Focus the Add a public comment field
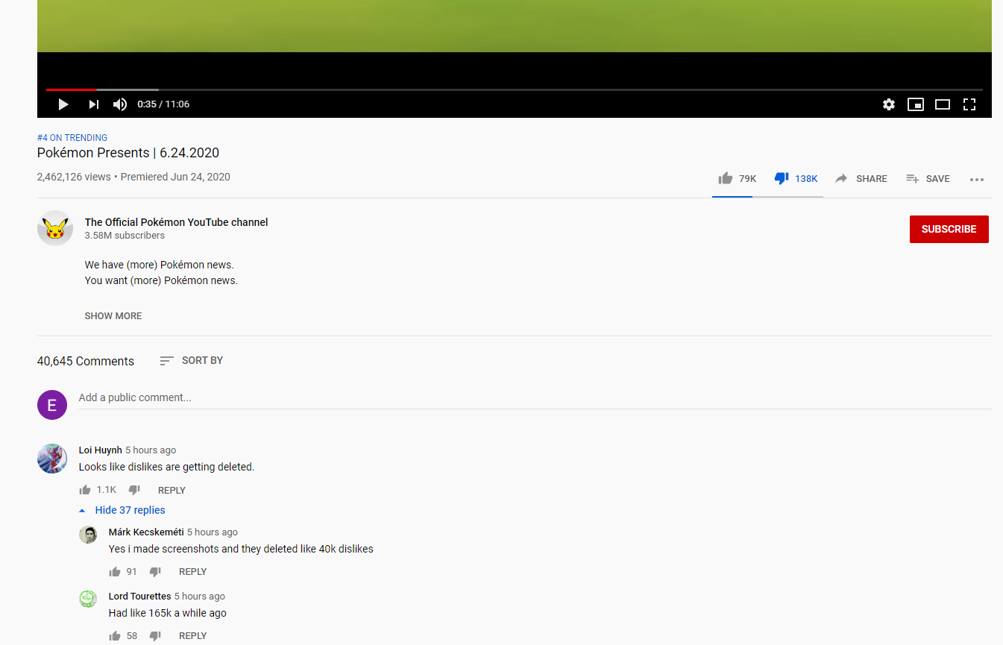This screenshot has height=645, width=1003. tap(535, 398)
